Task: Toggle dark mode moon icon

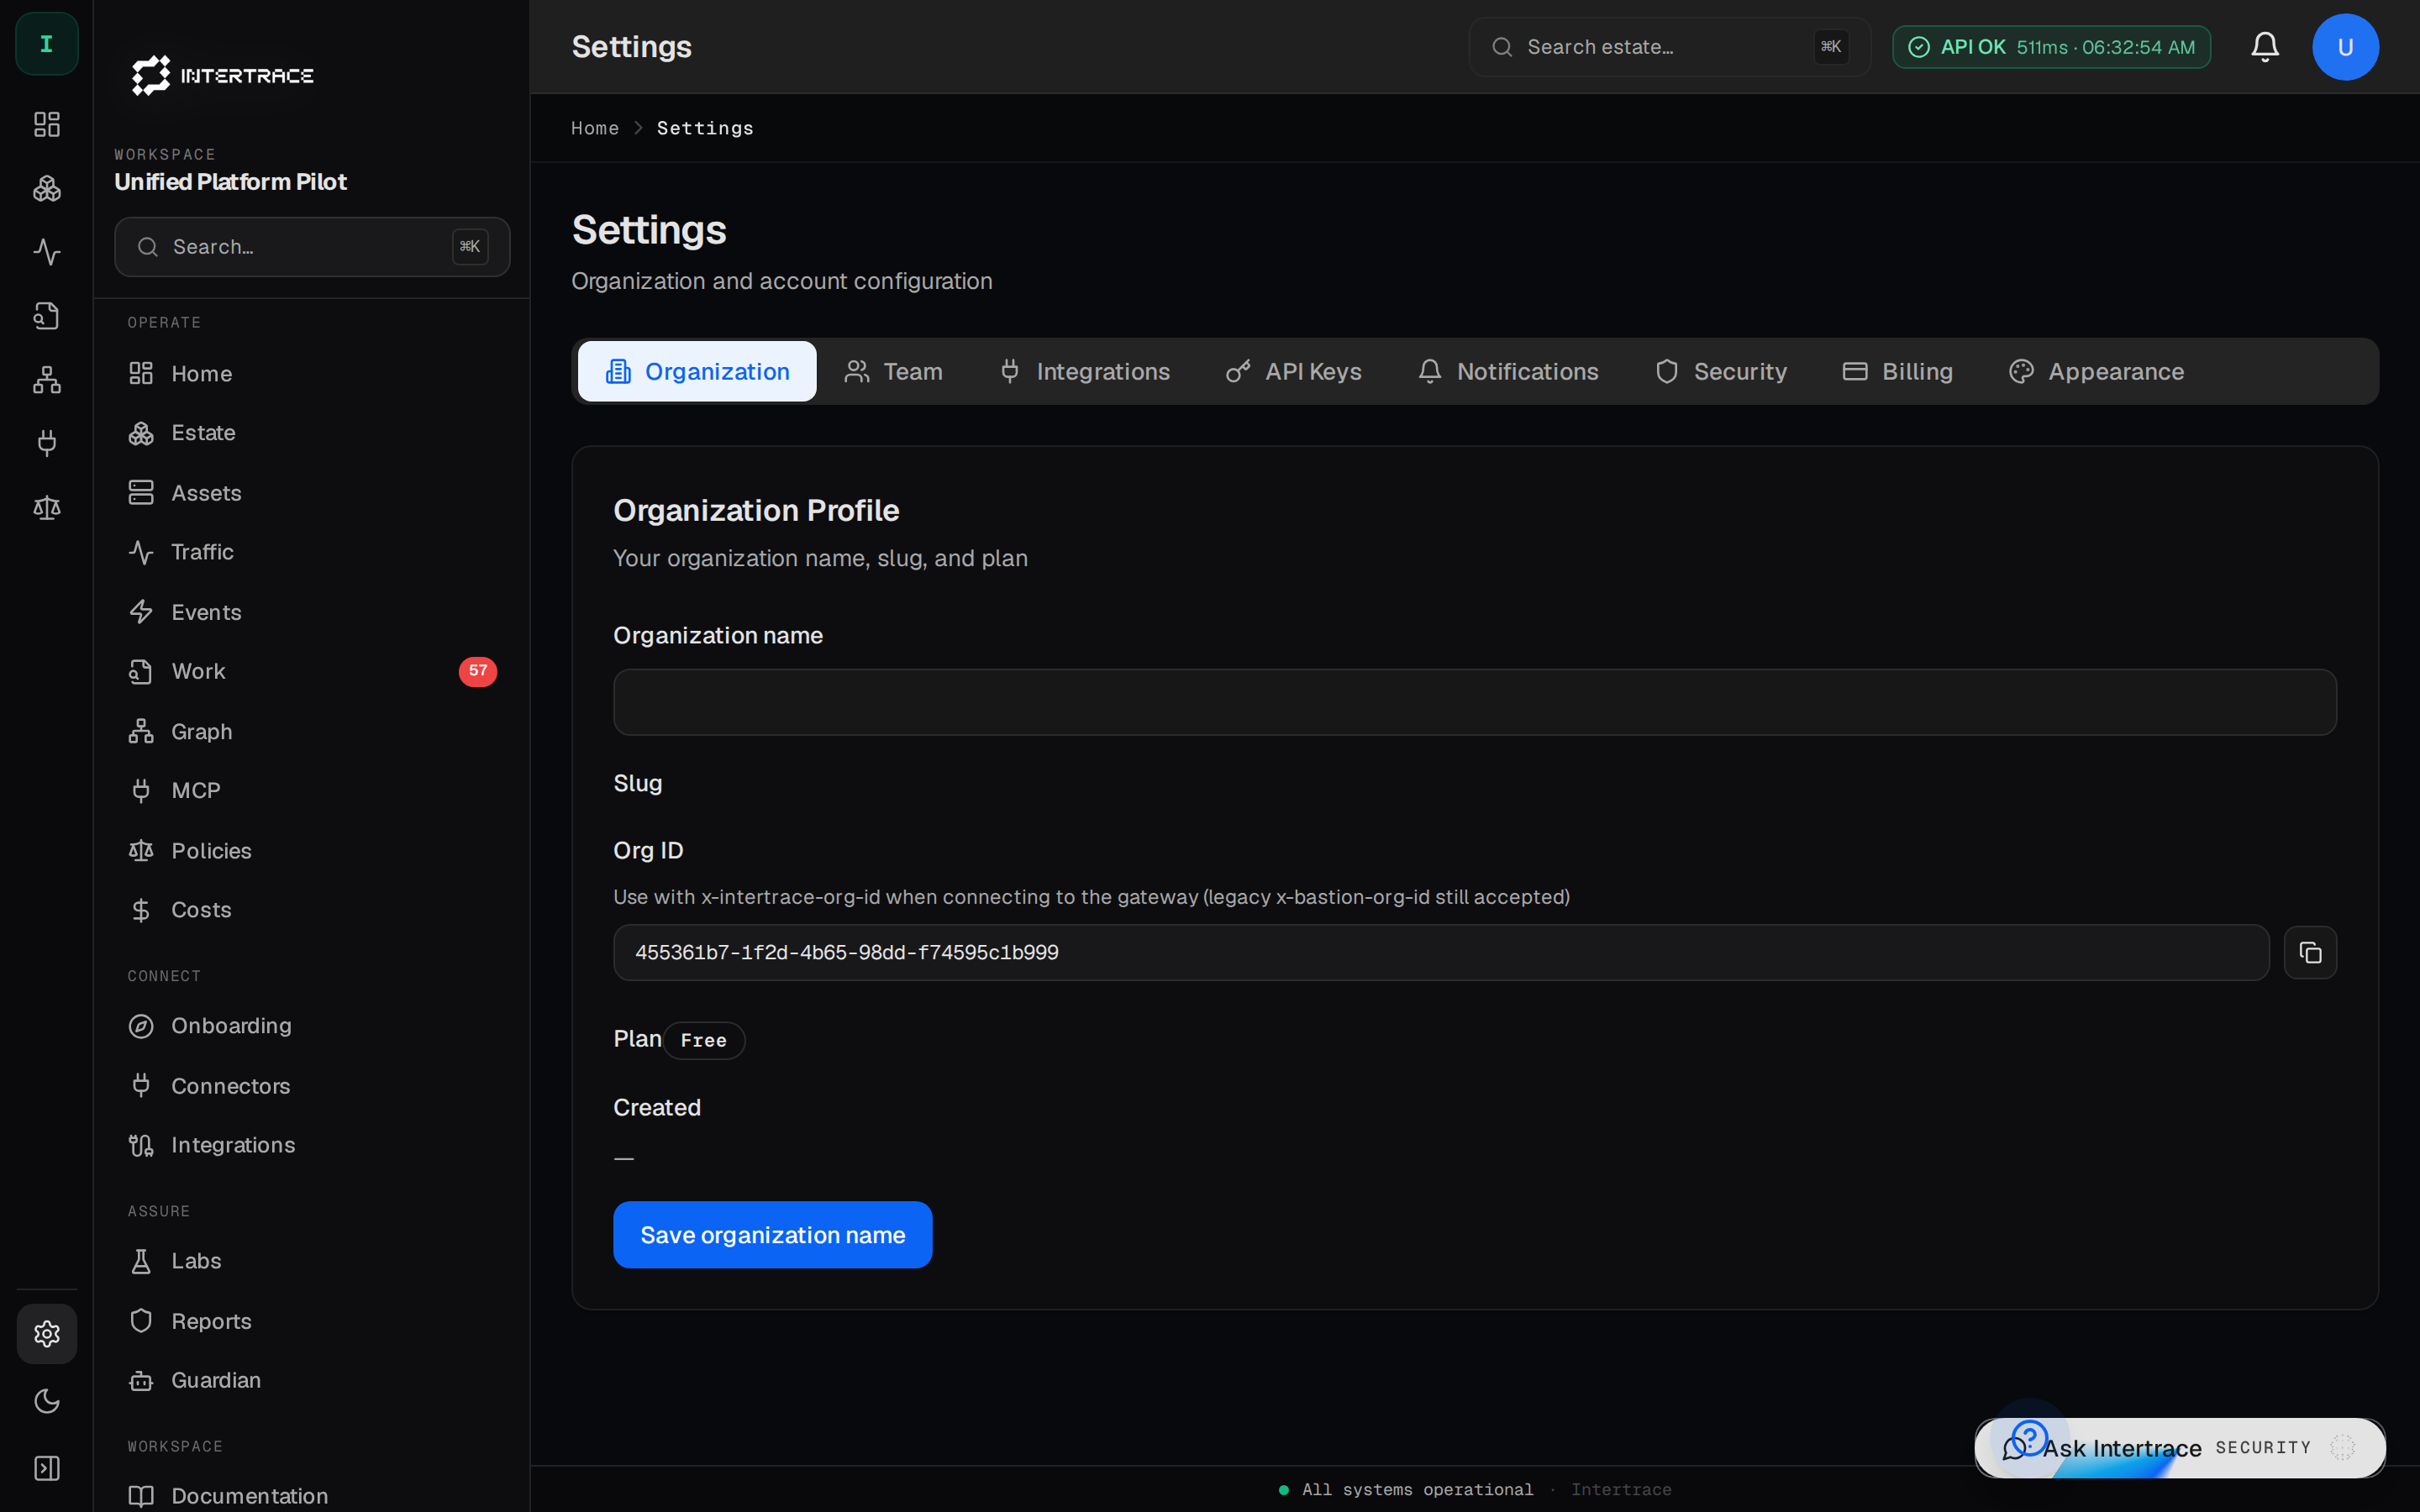Action: [47, 1401]
